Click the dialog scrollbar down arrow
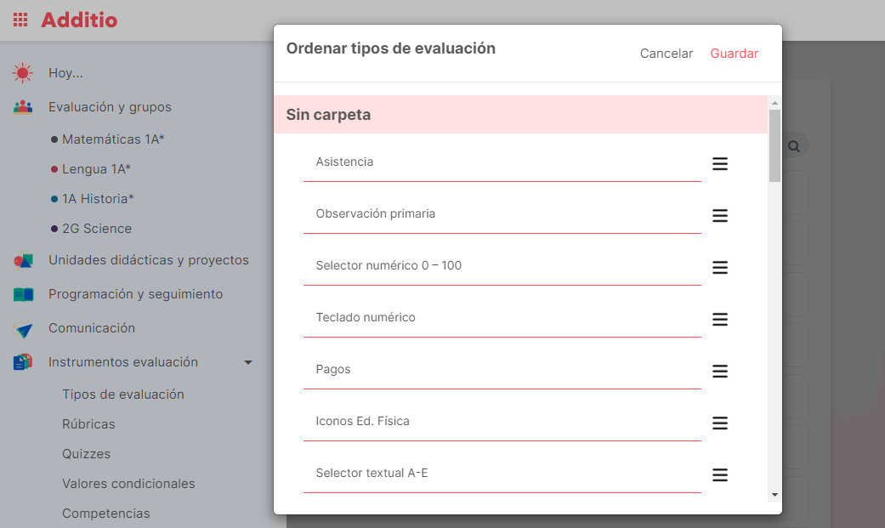885x528 pixels. [774, 495]
